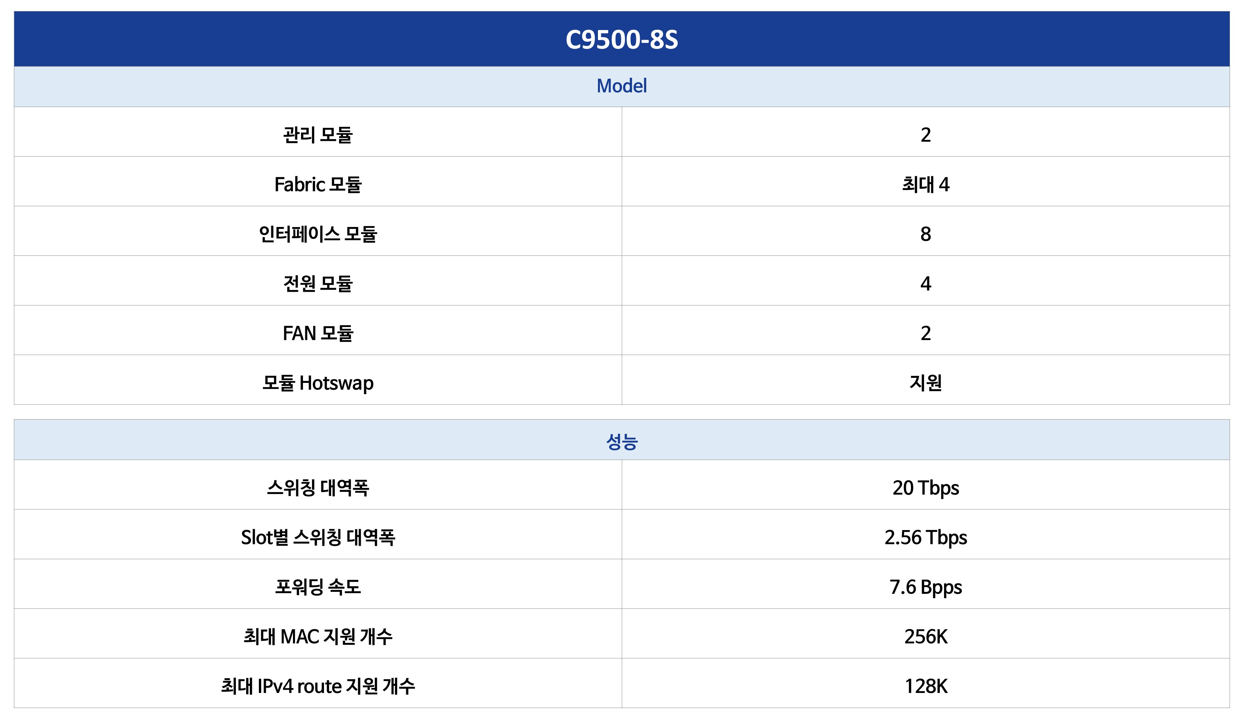1250x719 pixels.
Task: Click the 20 Tbps value
Action: (925, 488)
